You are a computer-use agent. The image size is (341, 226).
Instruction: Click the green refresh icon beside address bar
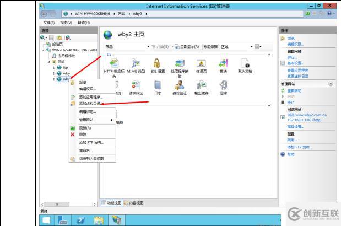[x=307, y=13]
